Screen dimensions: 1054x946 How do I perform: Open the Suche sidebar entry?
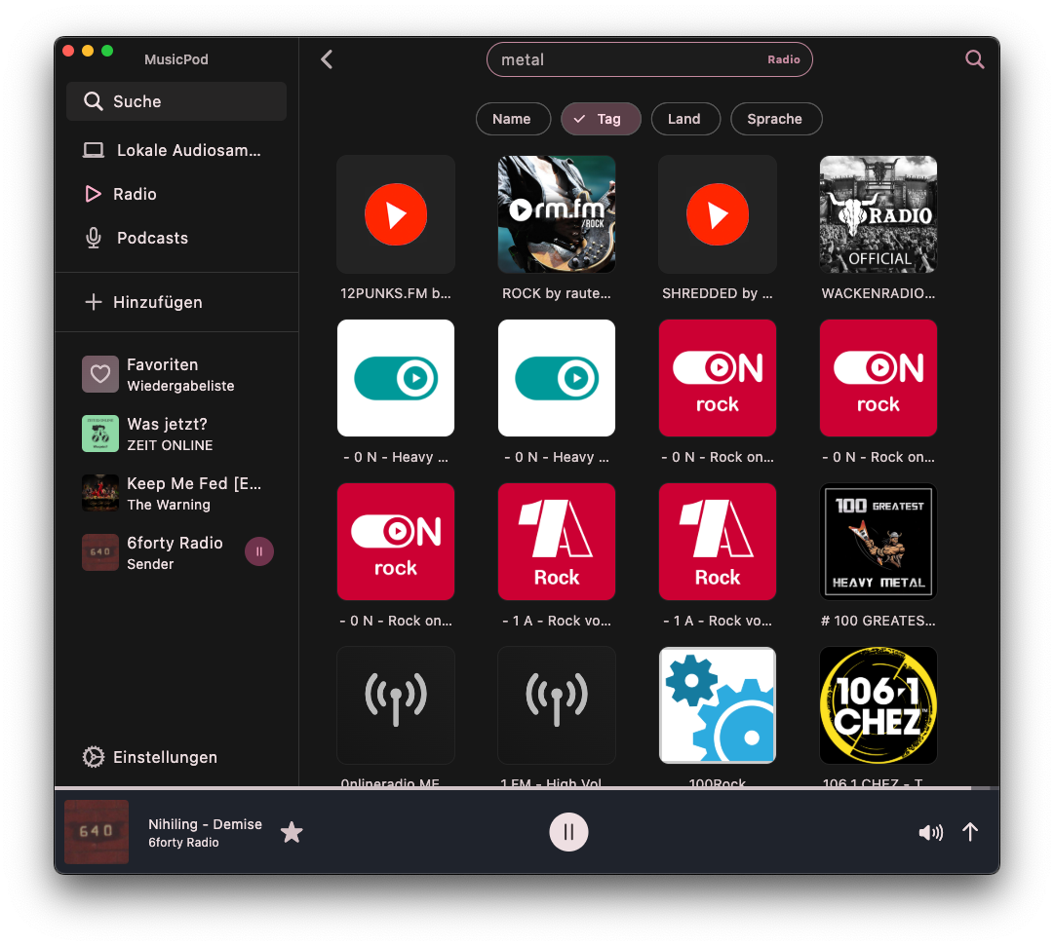click(176, 101)
